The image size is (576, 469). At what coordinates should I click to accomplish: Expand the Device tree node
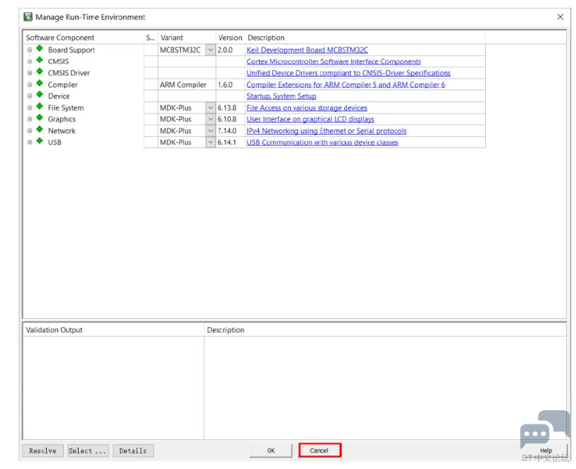30,96
